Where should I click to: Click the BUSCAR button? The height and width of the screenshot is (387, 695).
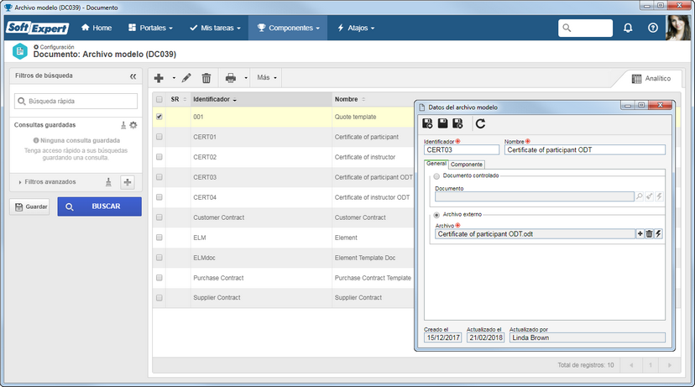(100, 207)
